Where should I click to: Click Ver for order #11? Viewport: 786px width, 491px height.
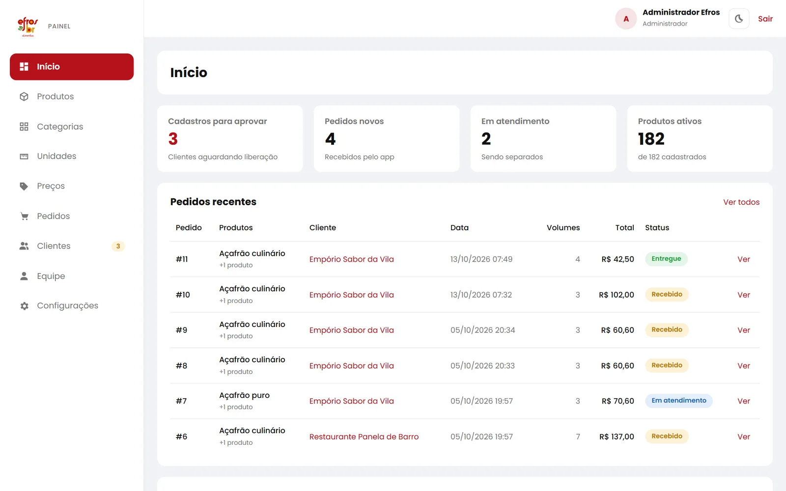744,259
